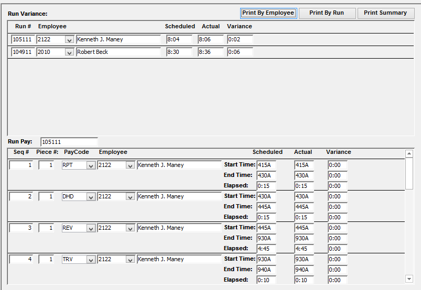Screen dimensions: 421x290
Task: Expand the TRV PayCode dropdown
Action: pos(91,260)
